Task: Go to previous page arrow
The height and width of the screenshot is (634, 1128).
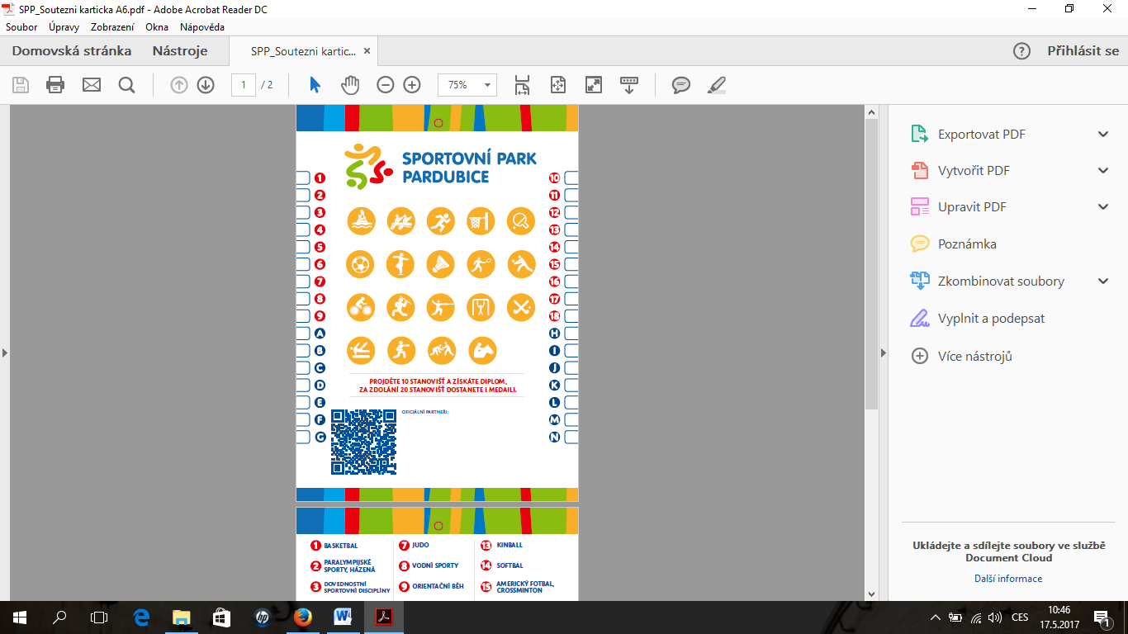Action: pos(179,84)
